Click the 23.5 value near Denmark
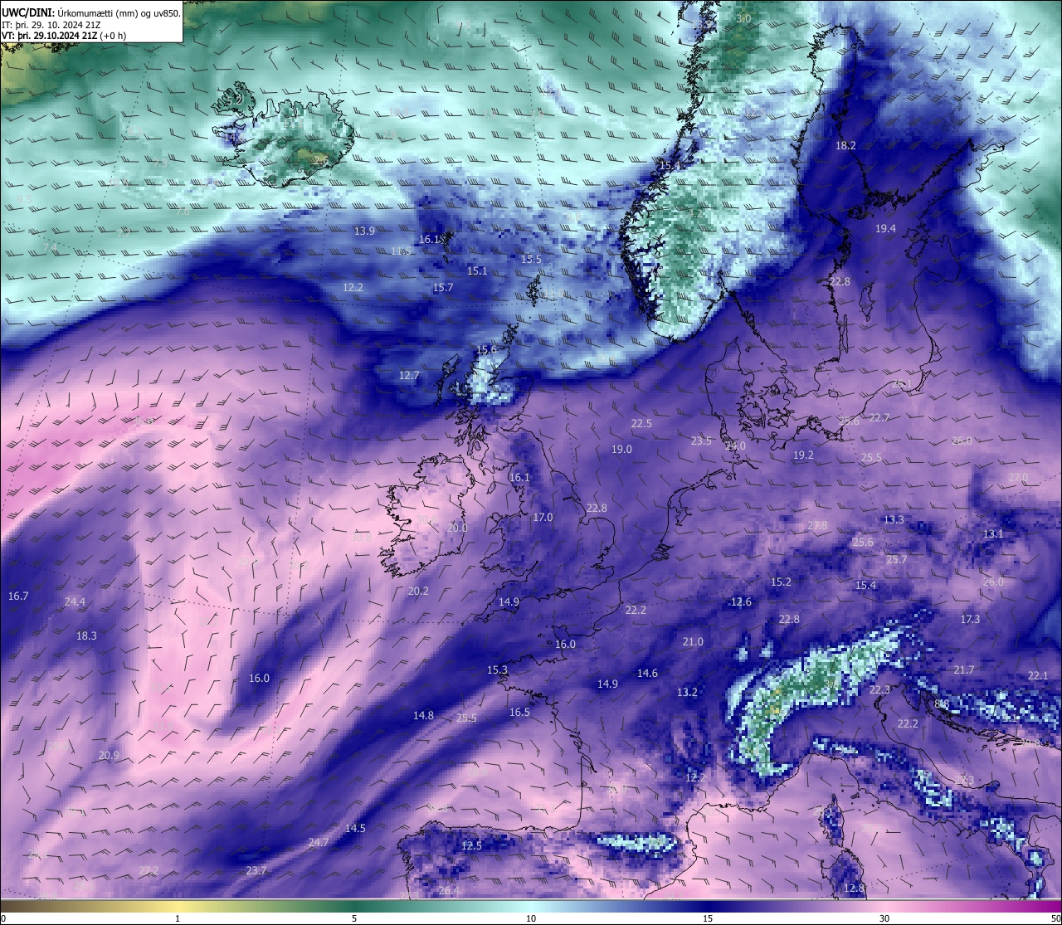The image size is (1062, 925). [x=701, y=441]
